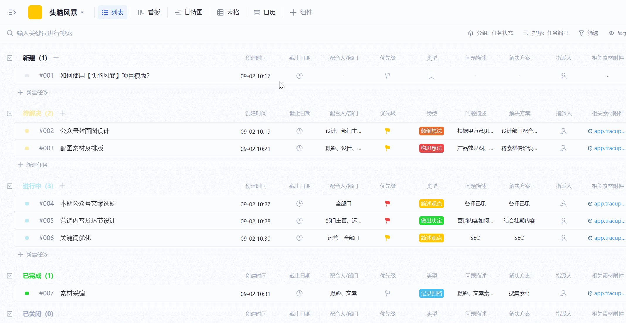Open the 头脑风暴 project dropdown arrow

[x=82, y=13]
